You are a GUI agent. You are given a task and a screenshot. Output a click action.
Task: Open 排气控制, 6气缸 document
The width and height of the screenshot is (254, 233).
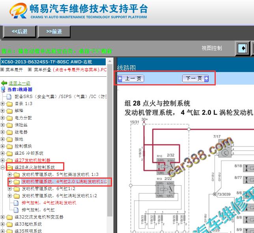(x=38, y=210)
